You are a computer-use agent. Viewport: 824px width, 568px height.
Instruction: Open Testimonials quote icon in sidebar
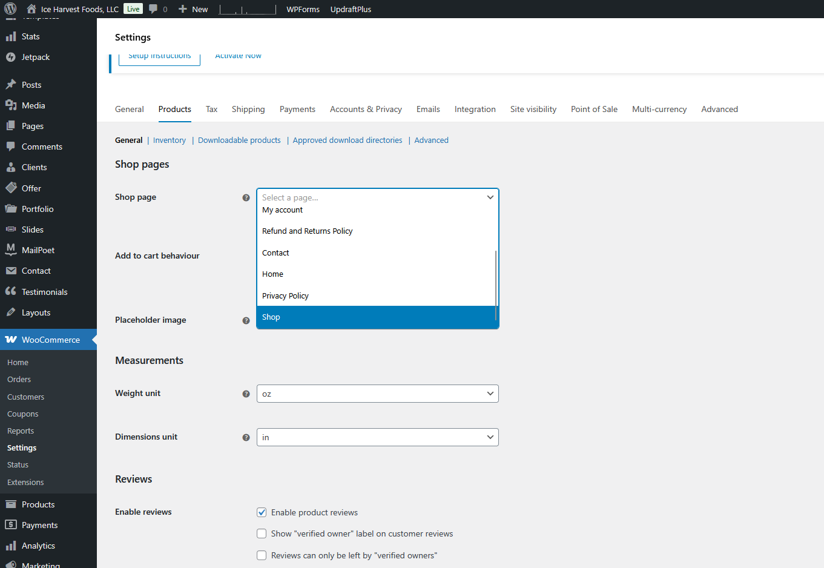pyautogui.click(x=11, y=292)
